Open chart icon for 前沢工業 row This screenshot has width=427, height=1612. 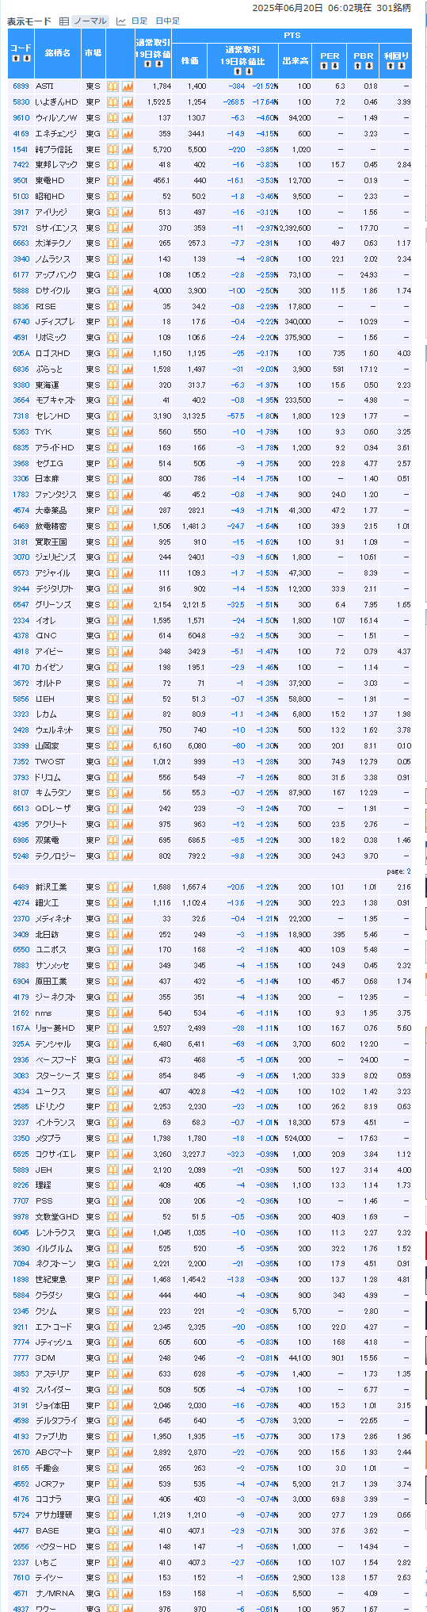(127, 887)
